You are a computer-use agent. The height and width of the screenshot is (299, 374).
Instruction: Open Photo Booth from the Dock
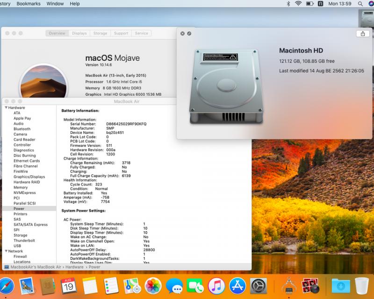(310, 285)
